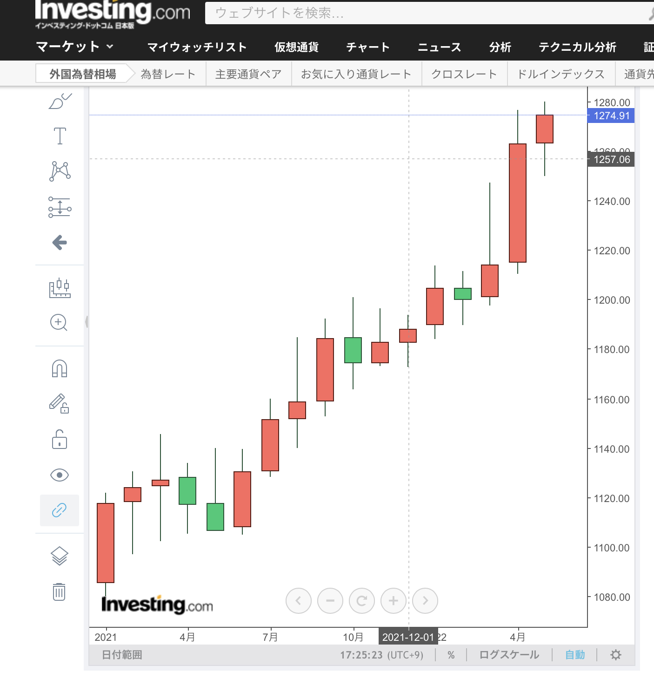
Task: Select the Text annotation tool
Action: [x=60, y=136]
